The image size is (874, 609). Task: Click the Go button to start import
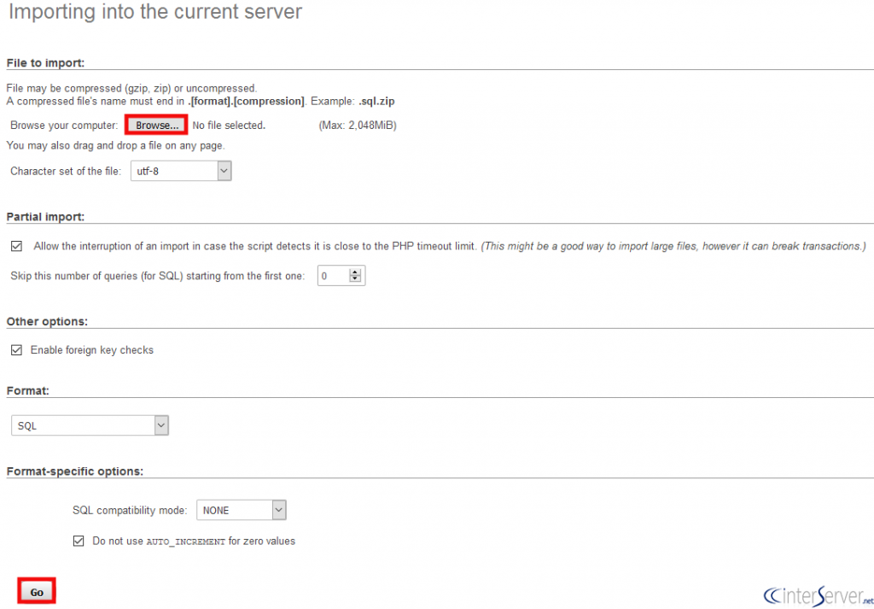(x=38, y=592)
